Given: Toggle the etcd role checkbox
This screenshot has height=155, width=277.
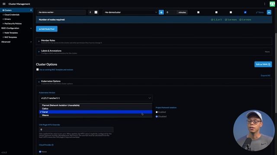Looking at the screenshot, I should tap(216, 12).
